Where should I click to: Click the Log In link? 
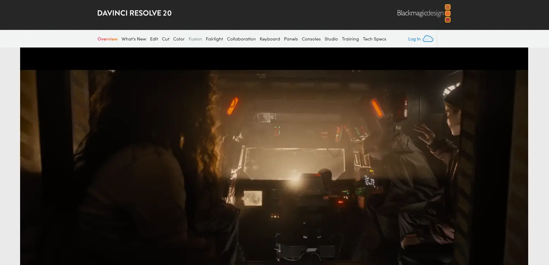[414, 39]
